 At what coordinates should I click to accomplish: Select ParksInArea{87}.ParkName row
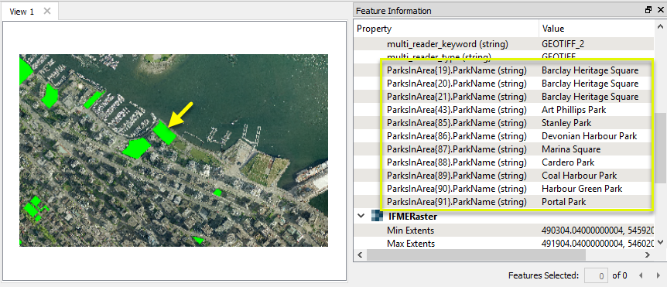click(x=504, y=149)
